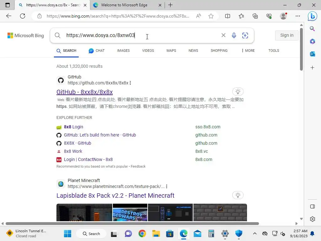
Task: Open Outlook in the sidebar
Action: [312, 54]
